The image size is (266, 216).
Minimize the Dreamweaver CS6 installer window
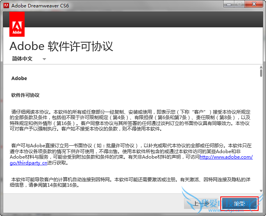[229, 4]
